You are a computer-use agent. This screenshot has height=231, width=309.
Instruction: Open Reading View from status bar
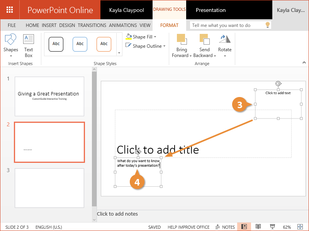pyautogui.click(x=258, y=227)
